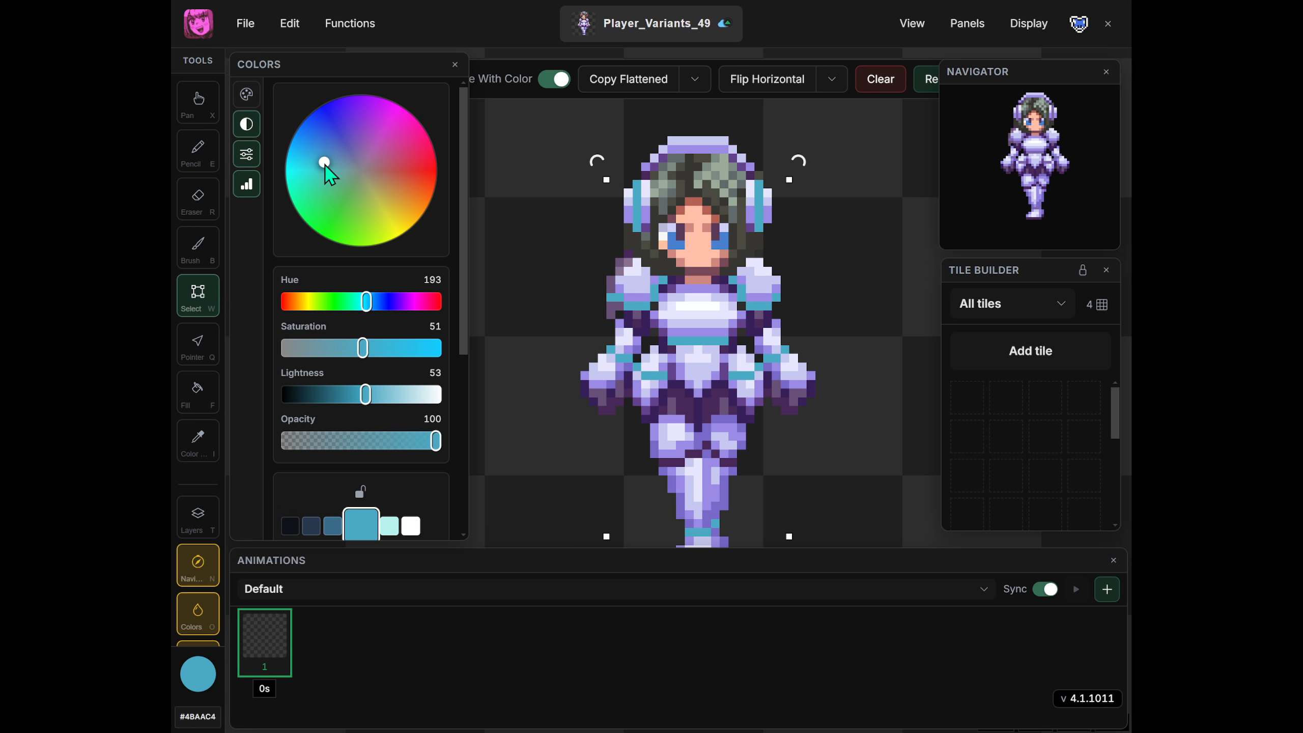The width and height of the screenshot is (1303, 733).
Task: Open the Panels menu
Action: pos(967,23)
